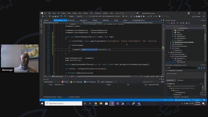
Task: Open the Build + IntelliSense dropdown
Action: click(109, 82)
